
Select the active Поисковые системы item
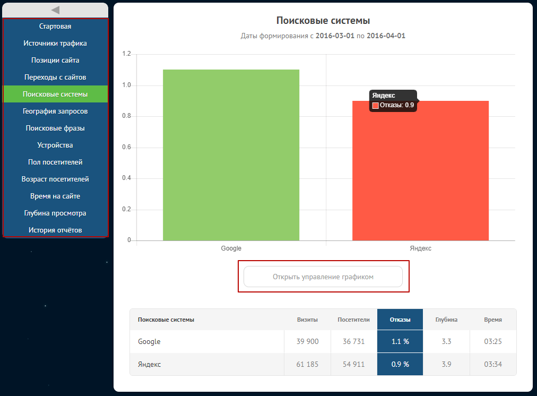pyautogui.click(x=55, y=94)
